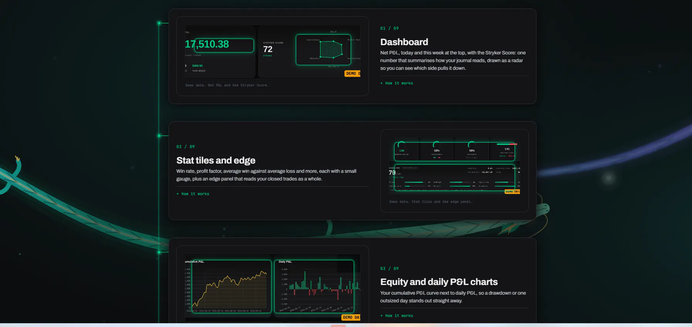This screenshot has width=692, height=327.
Task: Click the "Stat tiles and edge" heading
Action: pyautogui.click(x=216, y=160)
